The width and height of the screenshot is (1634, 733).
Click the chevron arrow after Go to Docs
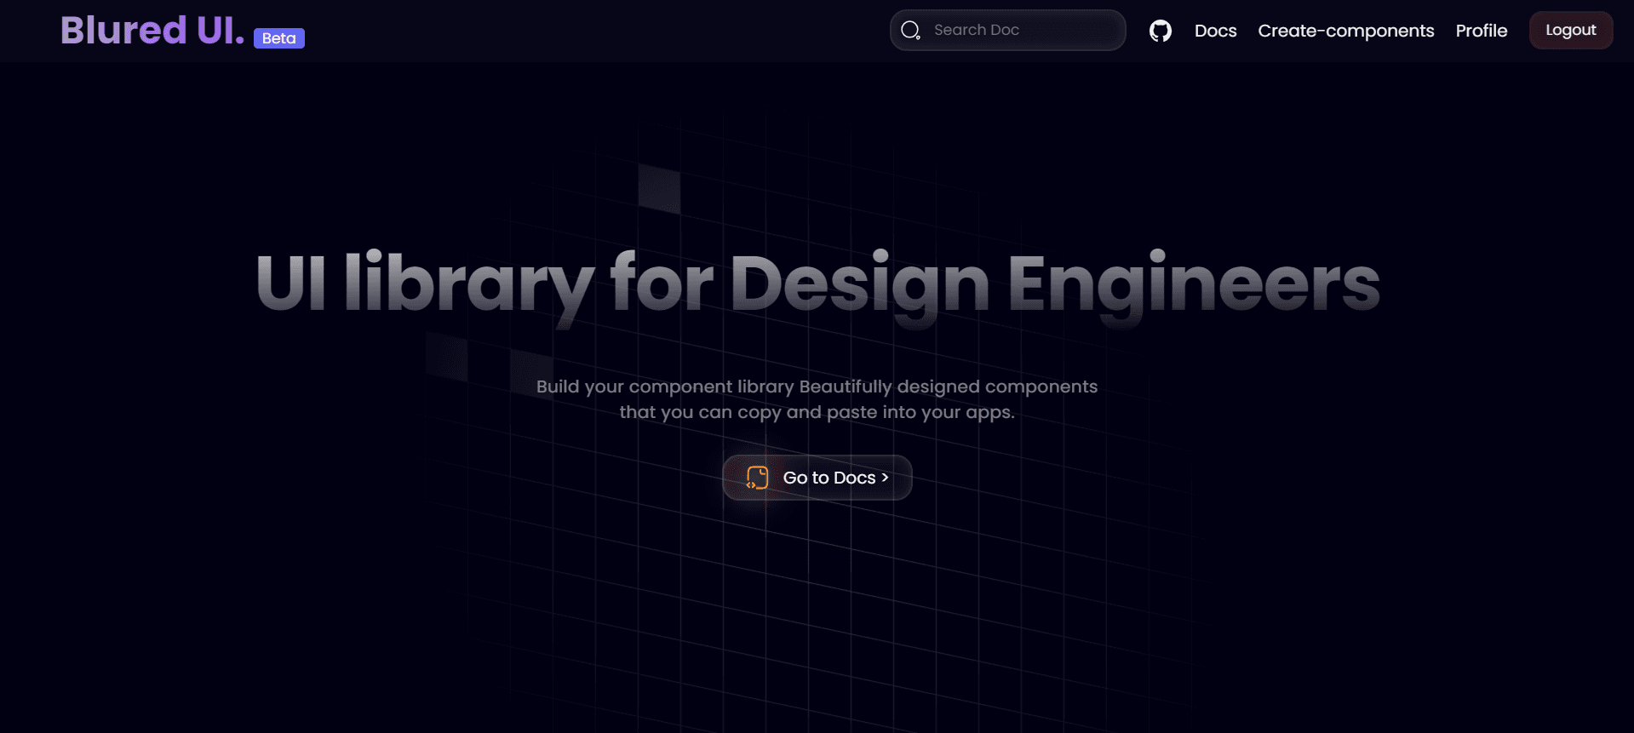(886, 478)
